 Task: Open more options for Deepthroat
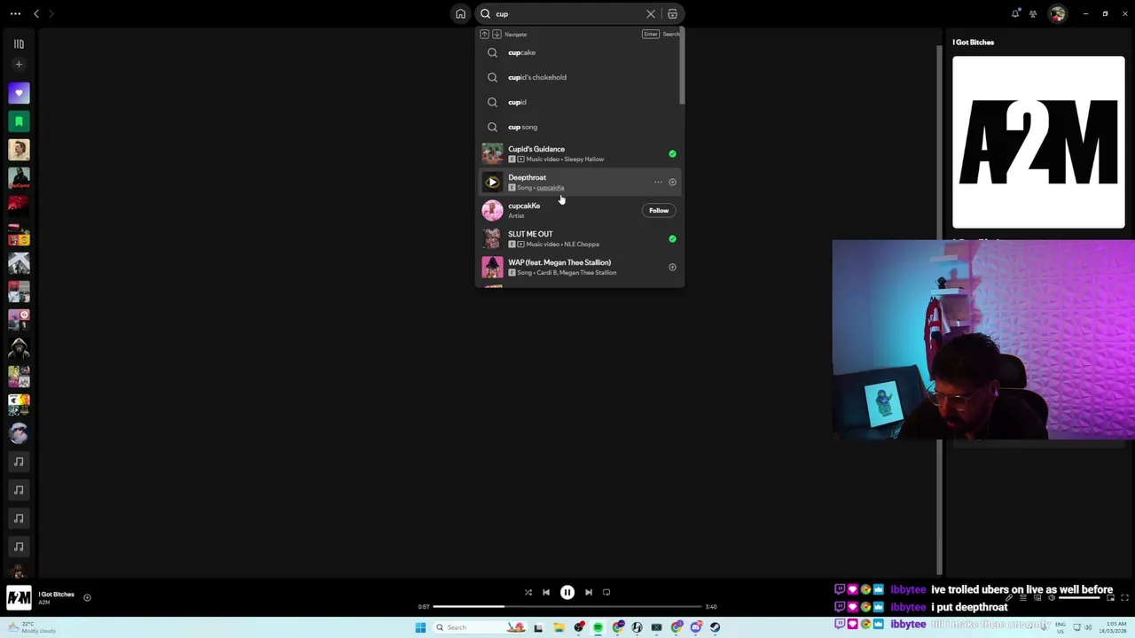[x=658, y=182]
